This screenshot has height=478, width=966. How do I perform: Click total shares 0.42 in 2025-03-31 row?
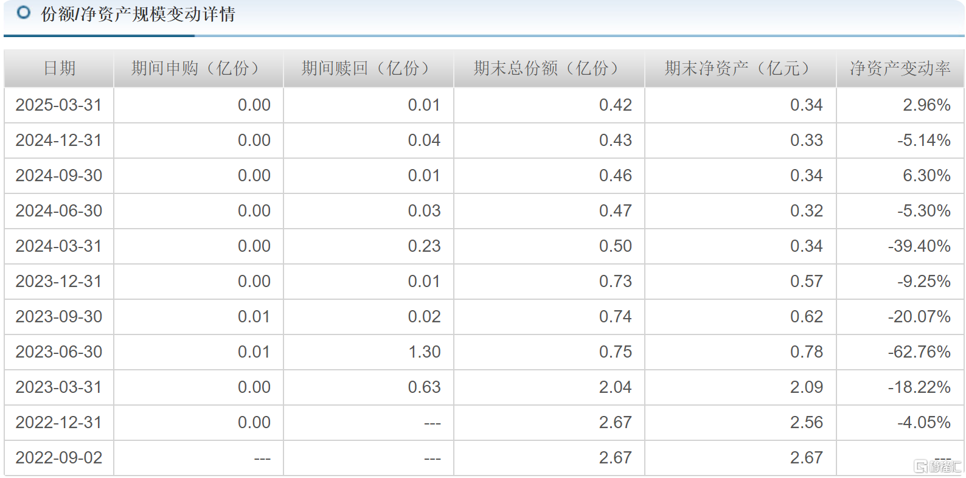pyautogui.click(x=616, y=105)
